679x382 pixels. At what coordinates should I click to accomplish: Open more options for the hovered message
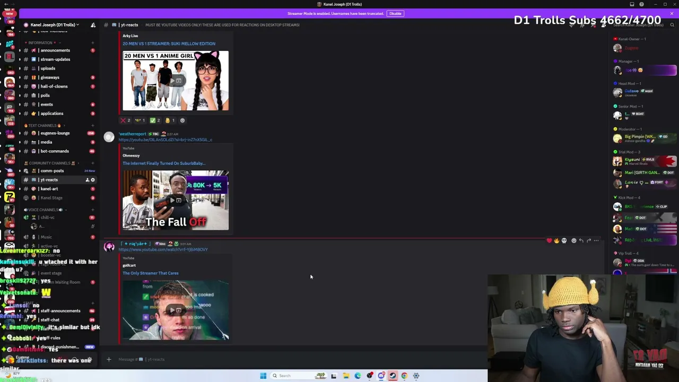tap(596, 241)
